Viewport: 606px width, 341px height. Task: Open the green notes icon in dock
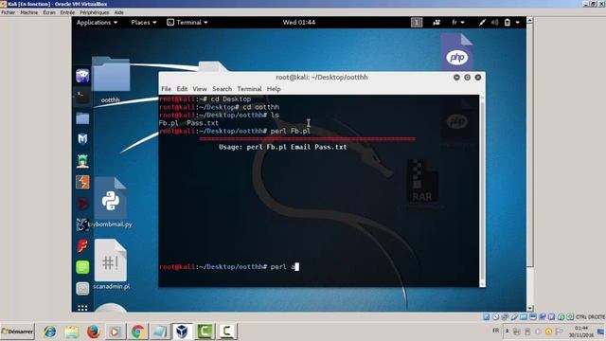point(82,267)
